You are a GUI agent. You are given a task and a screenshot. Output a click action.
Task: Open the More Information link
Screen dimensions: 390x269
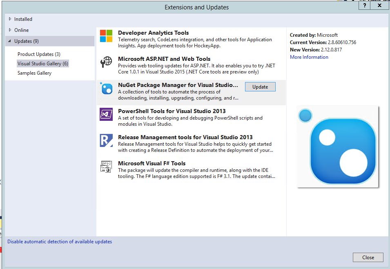[309, 57]
